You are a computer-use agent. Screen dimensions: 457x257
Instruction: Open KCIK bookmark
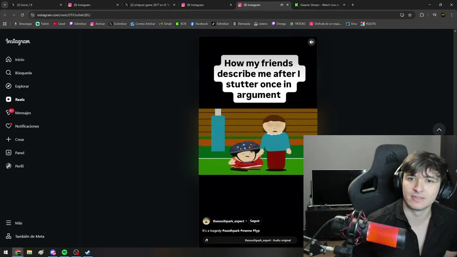(x=181, y=24)
